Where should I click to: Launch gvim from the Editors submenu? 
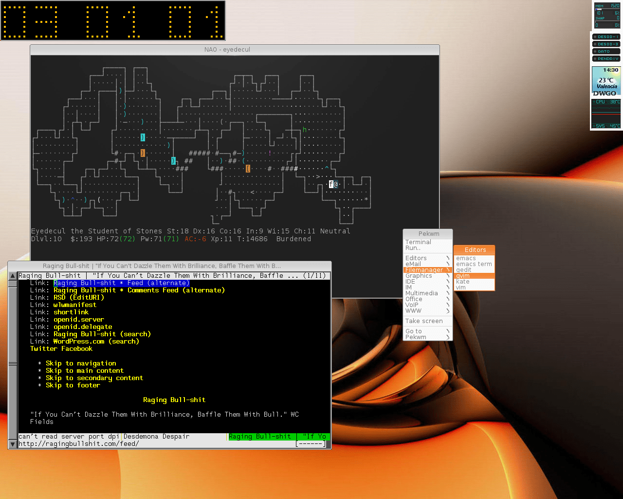(475, 276)
